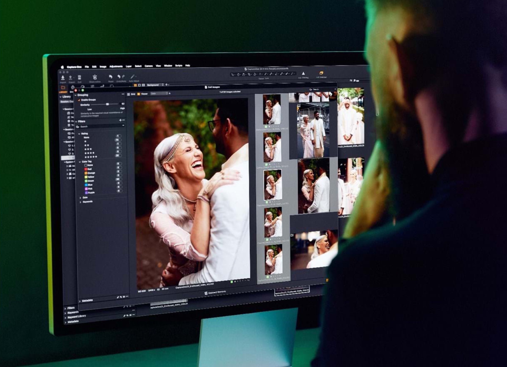This screenshot has height=367, width=507.
Task: Open the Library folder tool tab icon
Action: click(63, 88)
